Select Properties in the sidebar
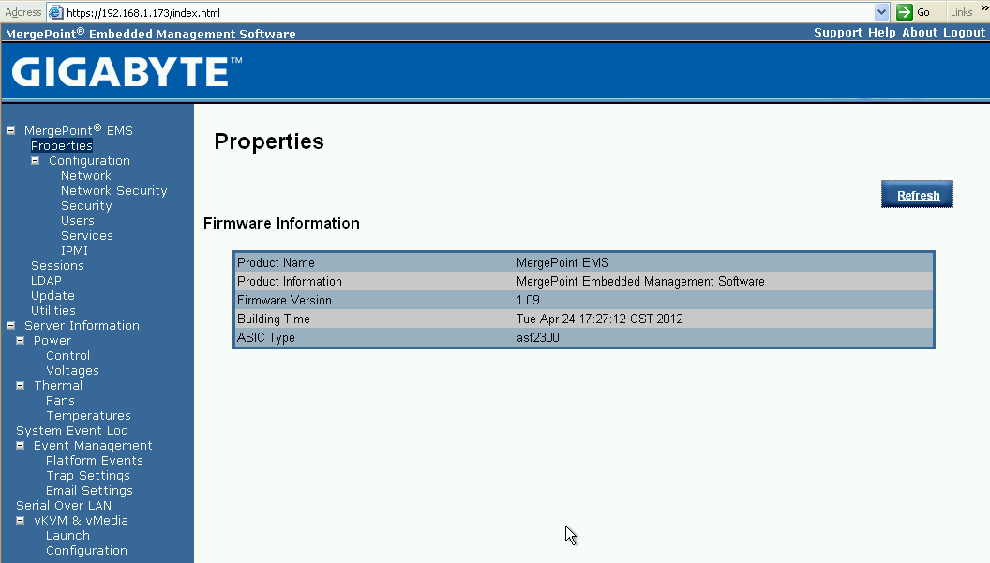The width and height of the screenshot is (990, 563). [61, 146]
